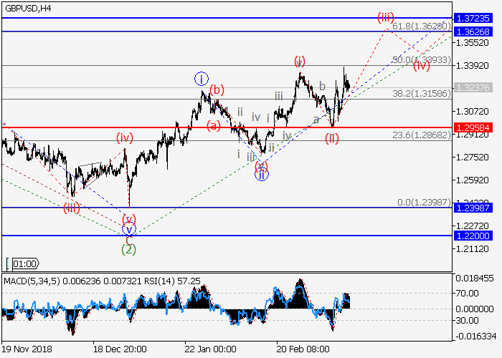Click the 1.22720 price axis value
The image size is (502, 358).
[x=473, y=226]
